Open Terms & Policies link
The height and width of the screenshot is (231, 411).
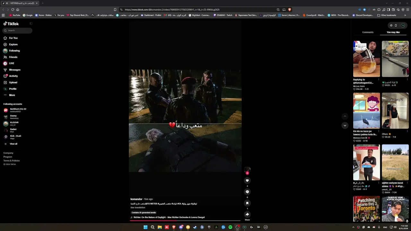coord(12,160)
